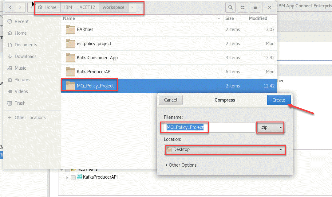Go back with the left arrow button

pos(10,7)
